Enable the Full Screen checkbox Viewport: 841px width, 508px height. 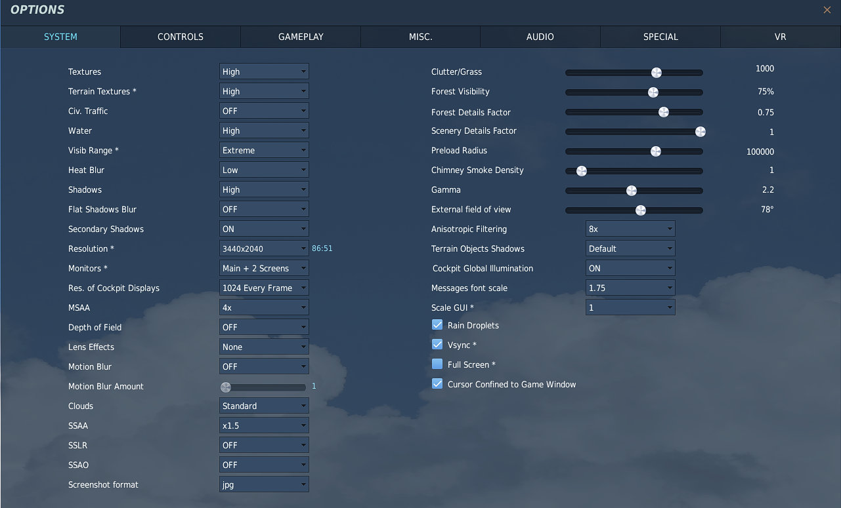437,364
